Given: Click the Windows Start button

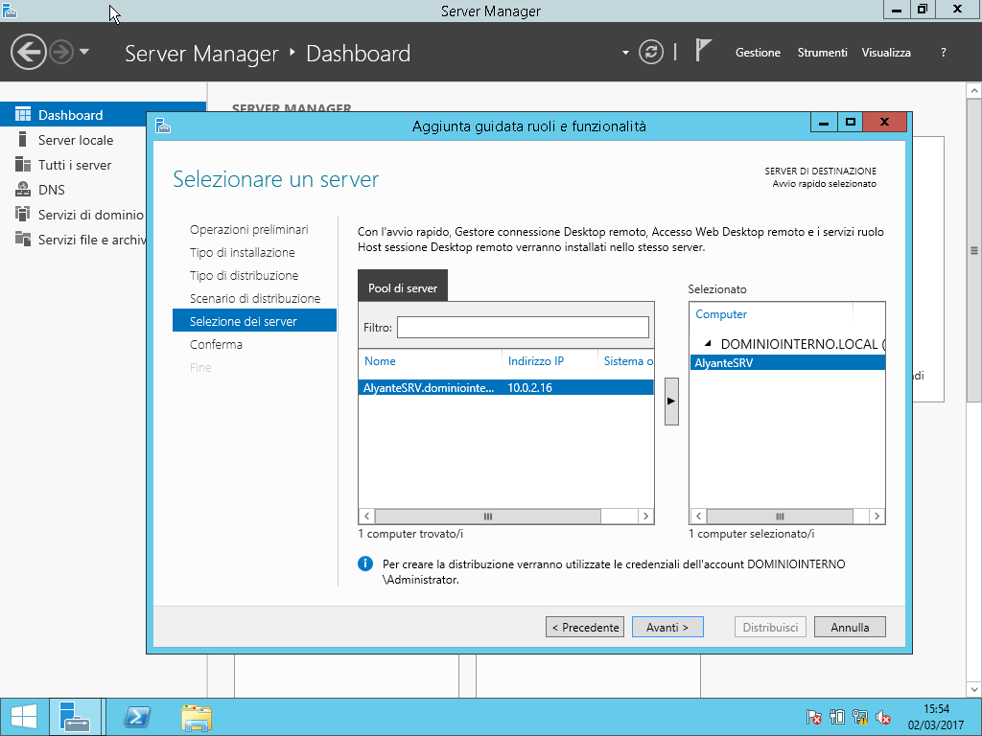Looking at the screenshot, I should 23,717.
